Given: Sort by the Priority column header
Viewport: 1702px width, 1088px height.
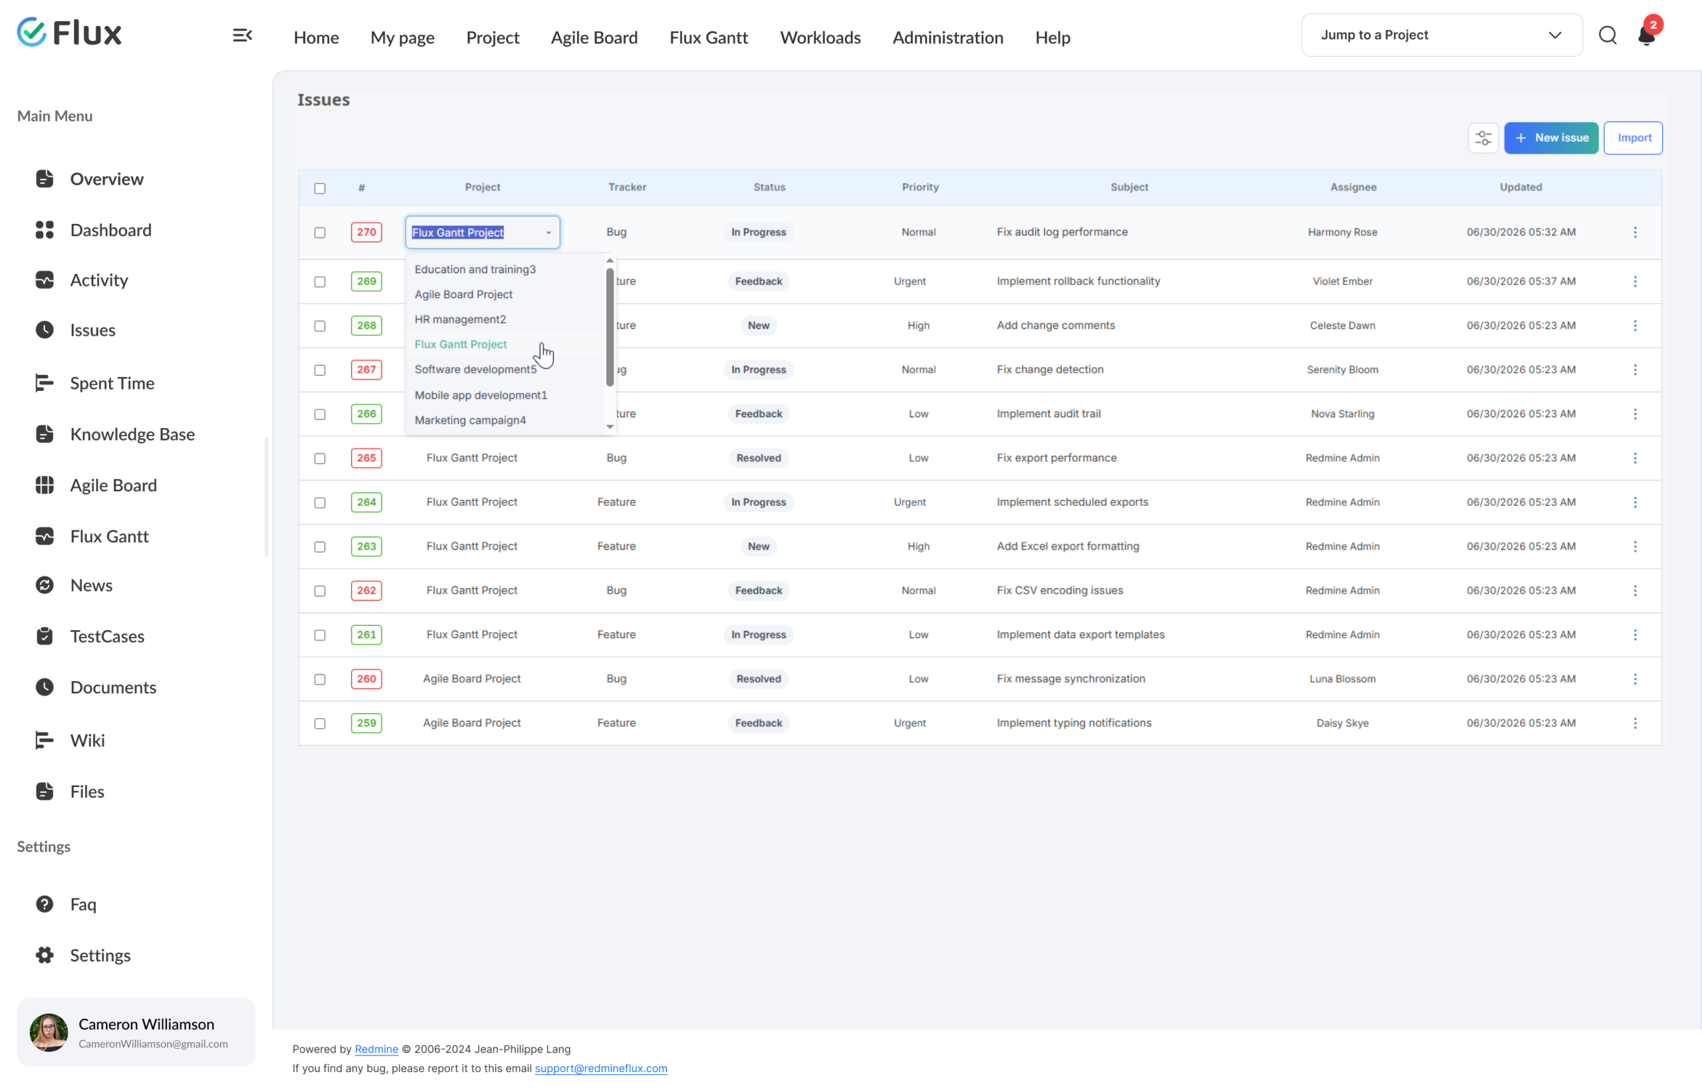Looking at the screenshot, I should tap(919, 187).
